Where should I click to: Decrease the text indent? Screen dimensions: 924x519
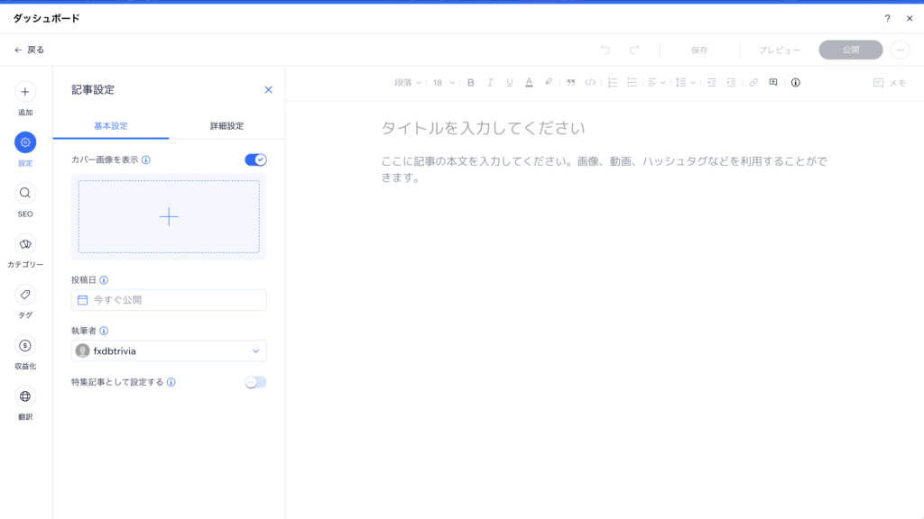pyautogui.click(x=712, y=83)
